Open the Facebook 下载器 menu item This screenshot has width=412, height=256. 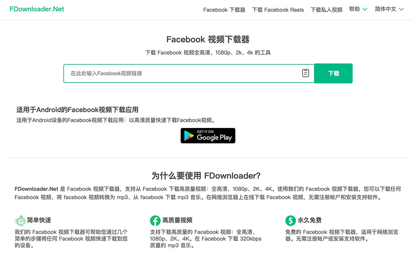pyautogui.click(x=224, y=10)
